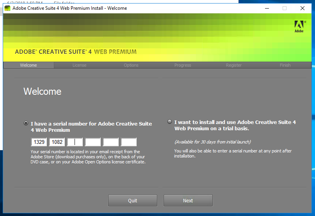The height and width of the screenshot is (216, 315).
Task: Click 'I want to install and use' trial label
Action: pyautogui.click(x=235, y=125)
